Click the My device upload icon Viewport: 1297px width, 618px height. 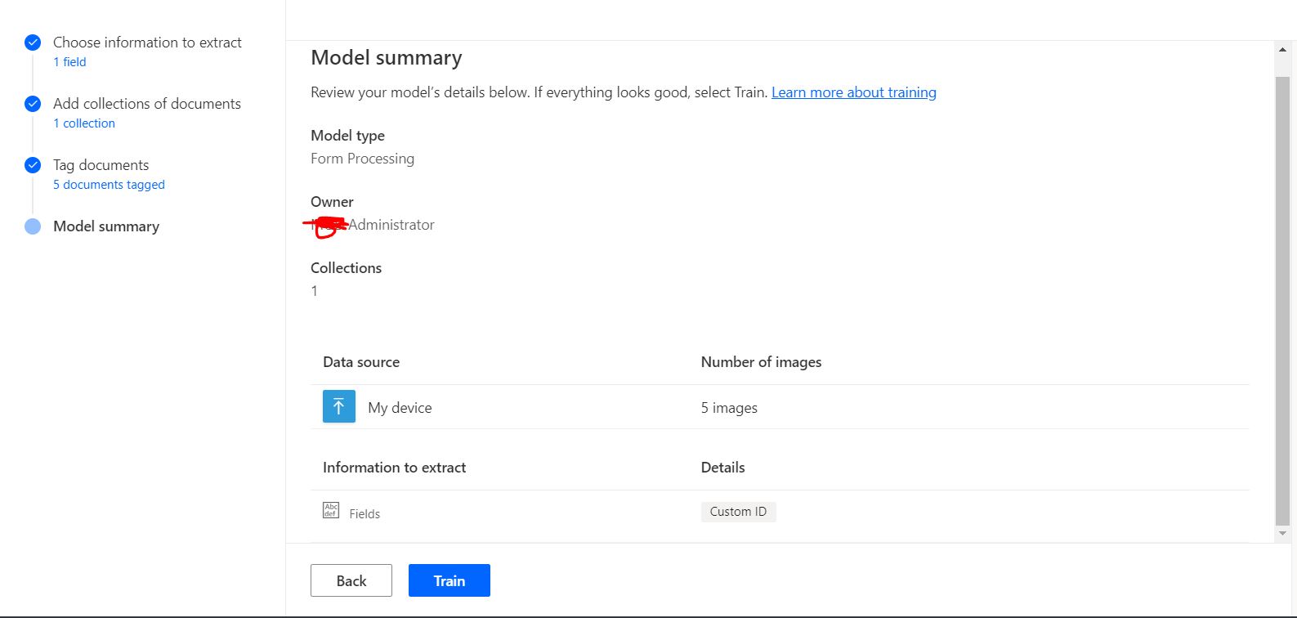339,406
